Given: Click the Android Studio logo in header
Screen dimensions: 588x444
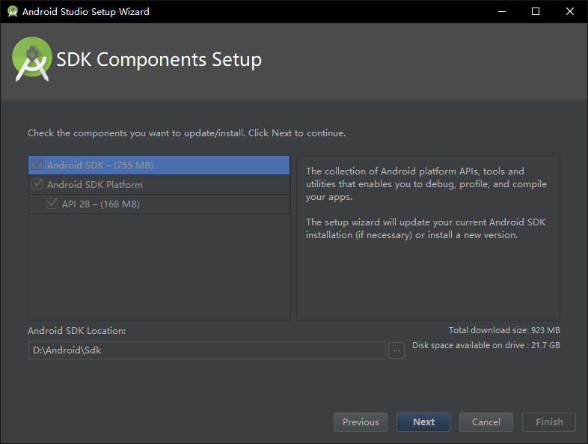Looking at the screenshot, I should [x=32, y=59].
